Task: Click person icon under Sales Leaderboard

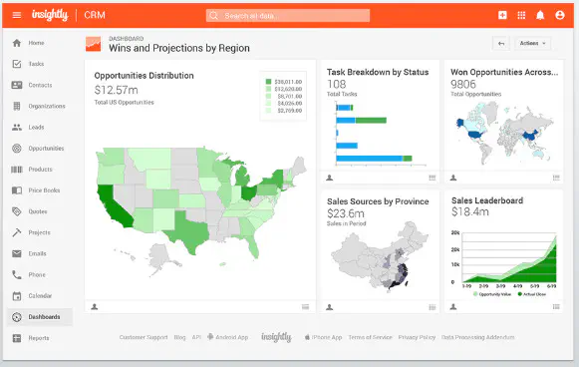Action: tap(453, 307)
